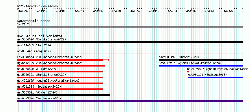Screen dimensions: 251x112
Task: Click the 40430k ruler tick label
Action: [42, 11]
